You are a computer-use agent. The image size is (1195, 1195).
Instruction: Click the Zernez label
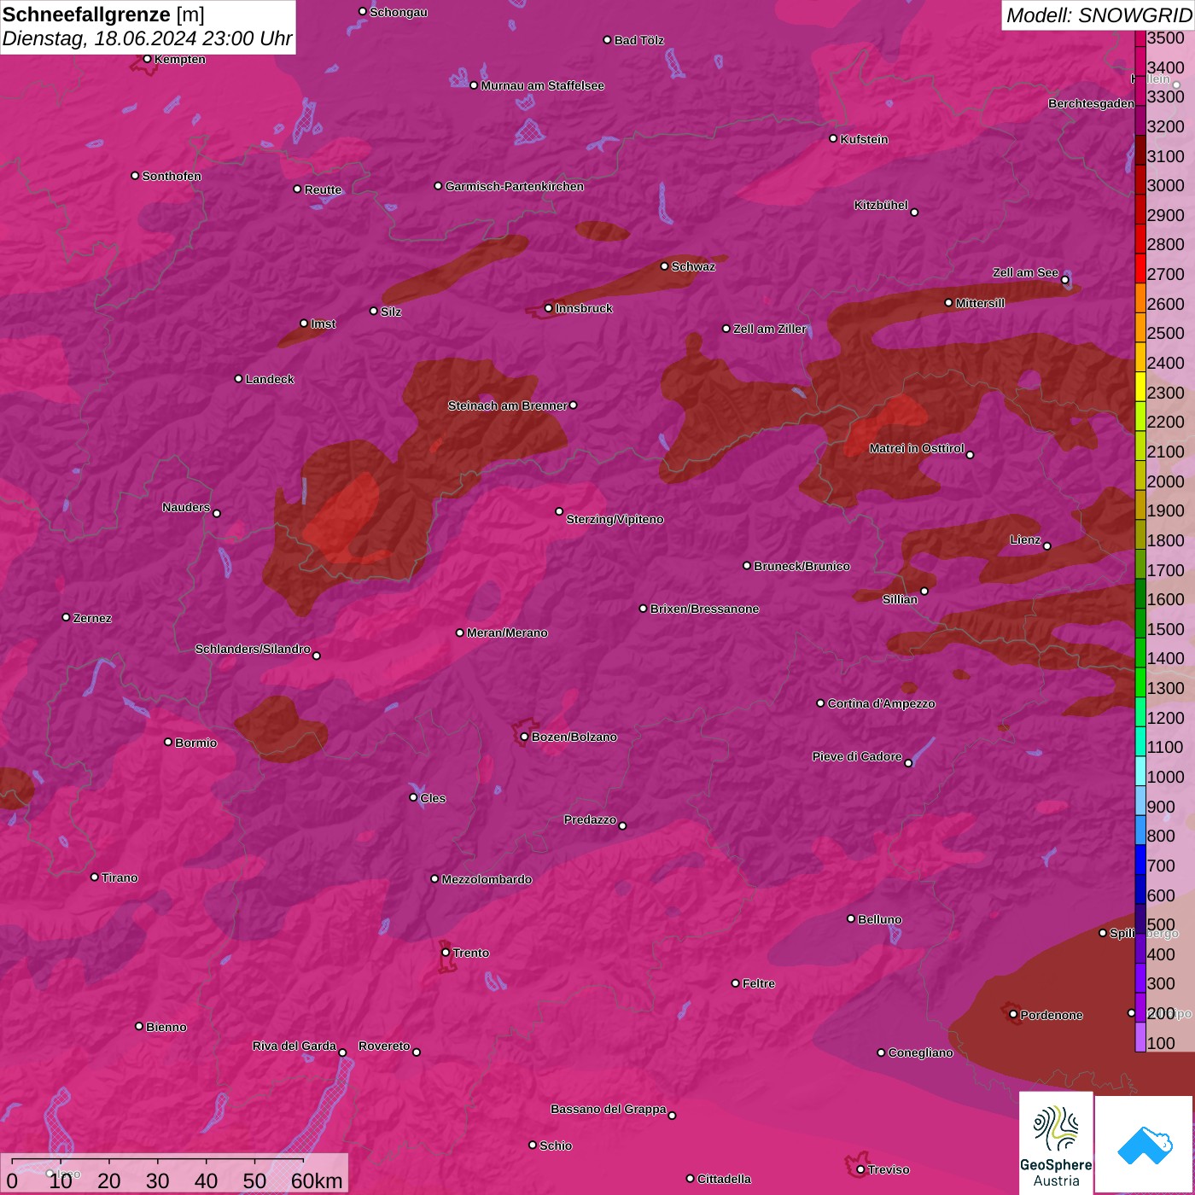click(93, 618)
